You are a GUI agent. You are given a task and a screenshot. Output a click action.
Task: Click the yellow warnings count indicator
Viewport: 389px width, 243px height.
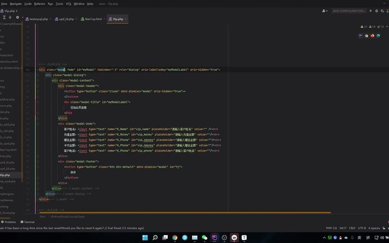364,27
